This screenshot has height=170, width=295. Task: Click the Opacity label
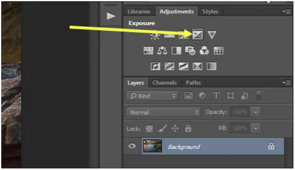216,112
